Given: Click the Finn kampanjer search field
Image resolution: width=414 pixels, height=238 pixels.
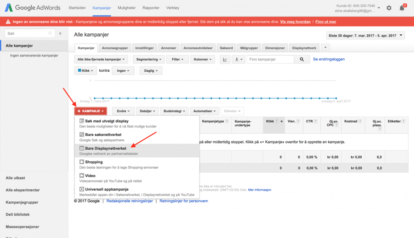Looking at the screenshot, I should point(270,60).
